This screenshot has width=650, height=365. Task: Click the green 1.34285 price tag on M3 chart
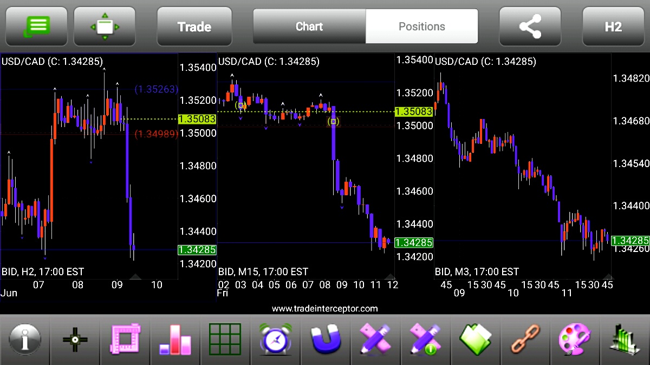pyautogui.click(x=631, y=241)
